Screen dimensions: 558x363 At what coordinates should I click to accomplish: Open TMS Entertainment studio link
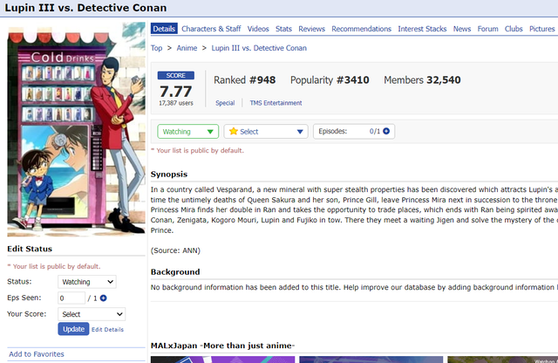(276, 103)
